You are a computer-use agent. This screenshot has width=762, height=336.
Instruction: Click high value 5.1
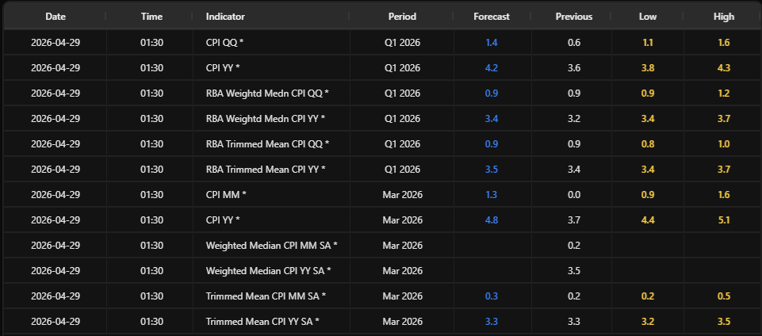coord(724,220)
